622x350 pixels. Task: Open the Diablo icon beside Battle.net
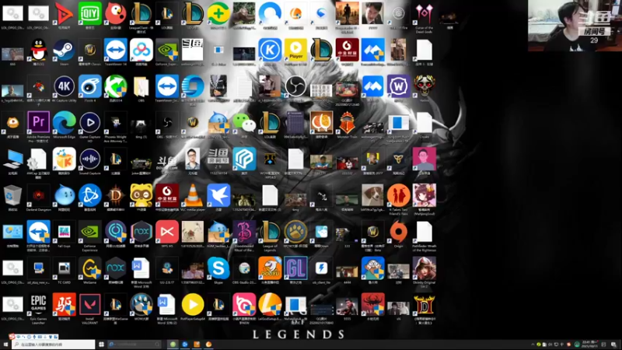pos(115,195)
